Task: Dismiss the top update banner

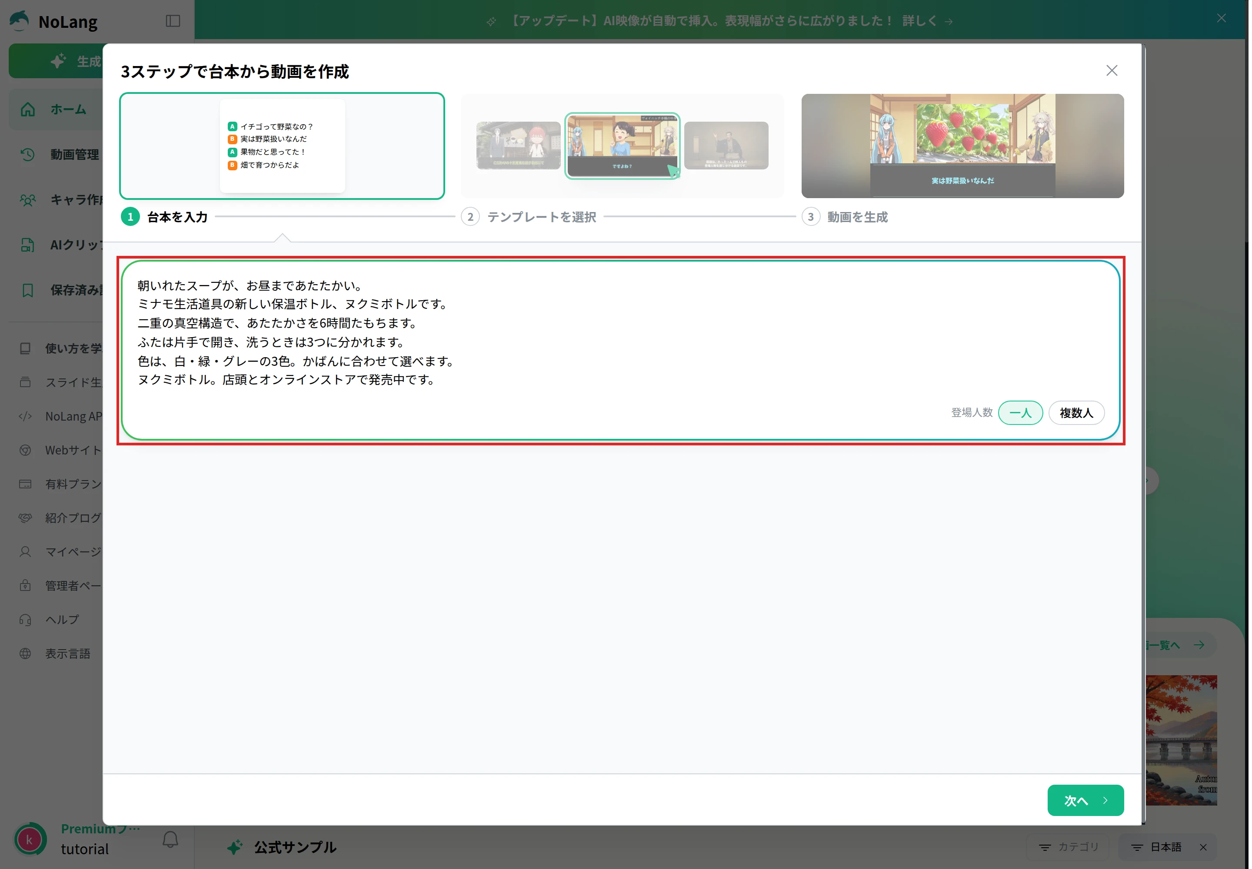Action: pyautogui.click(x=1221, y=19)
